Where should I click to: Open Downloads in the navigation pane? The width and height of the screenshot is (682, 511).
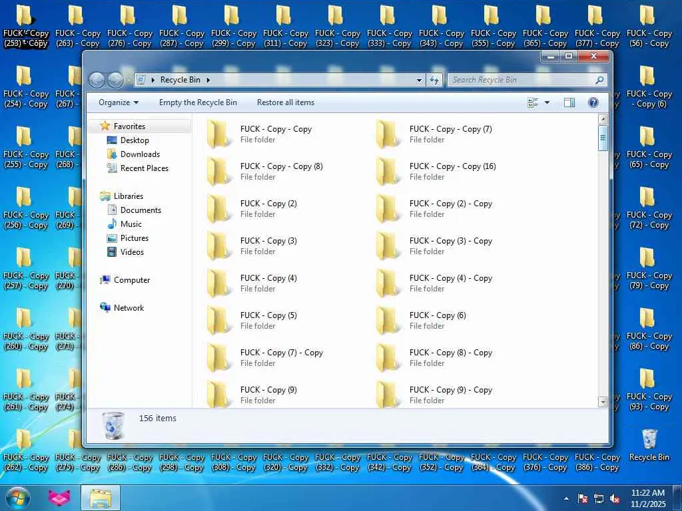coord(140,154)
